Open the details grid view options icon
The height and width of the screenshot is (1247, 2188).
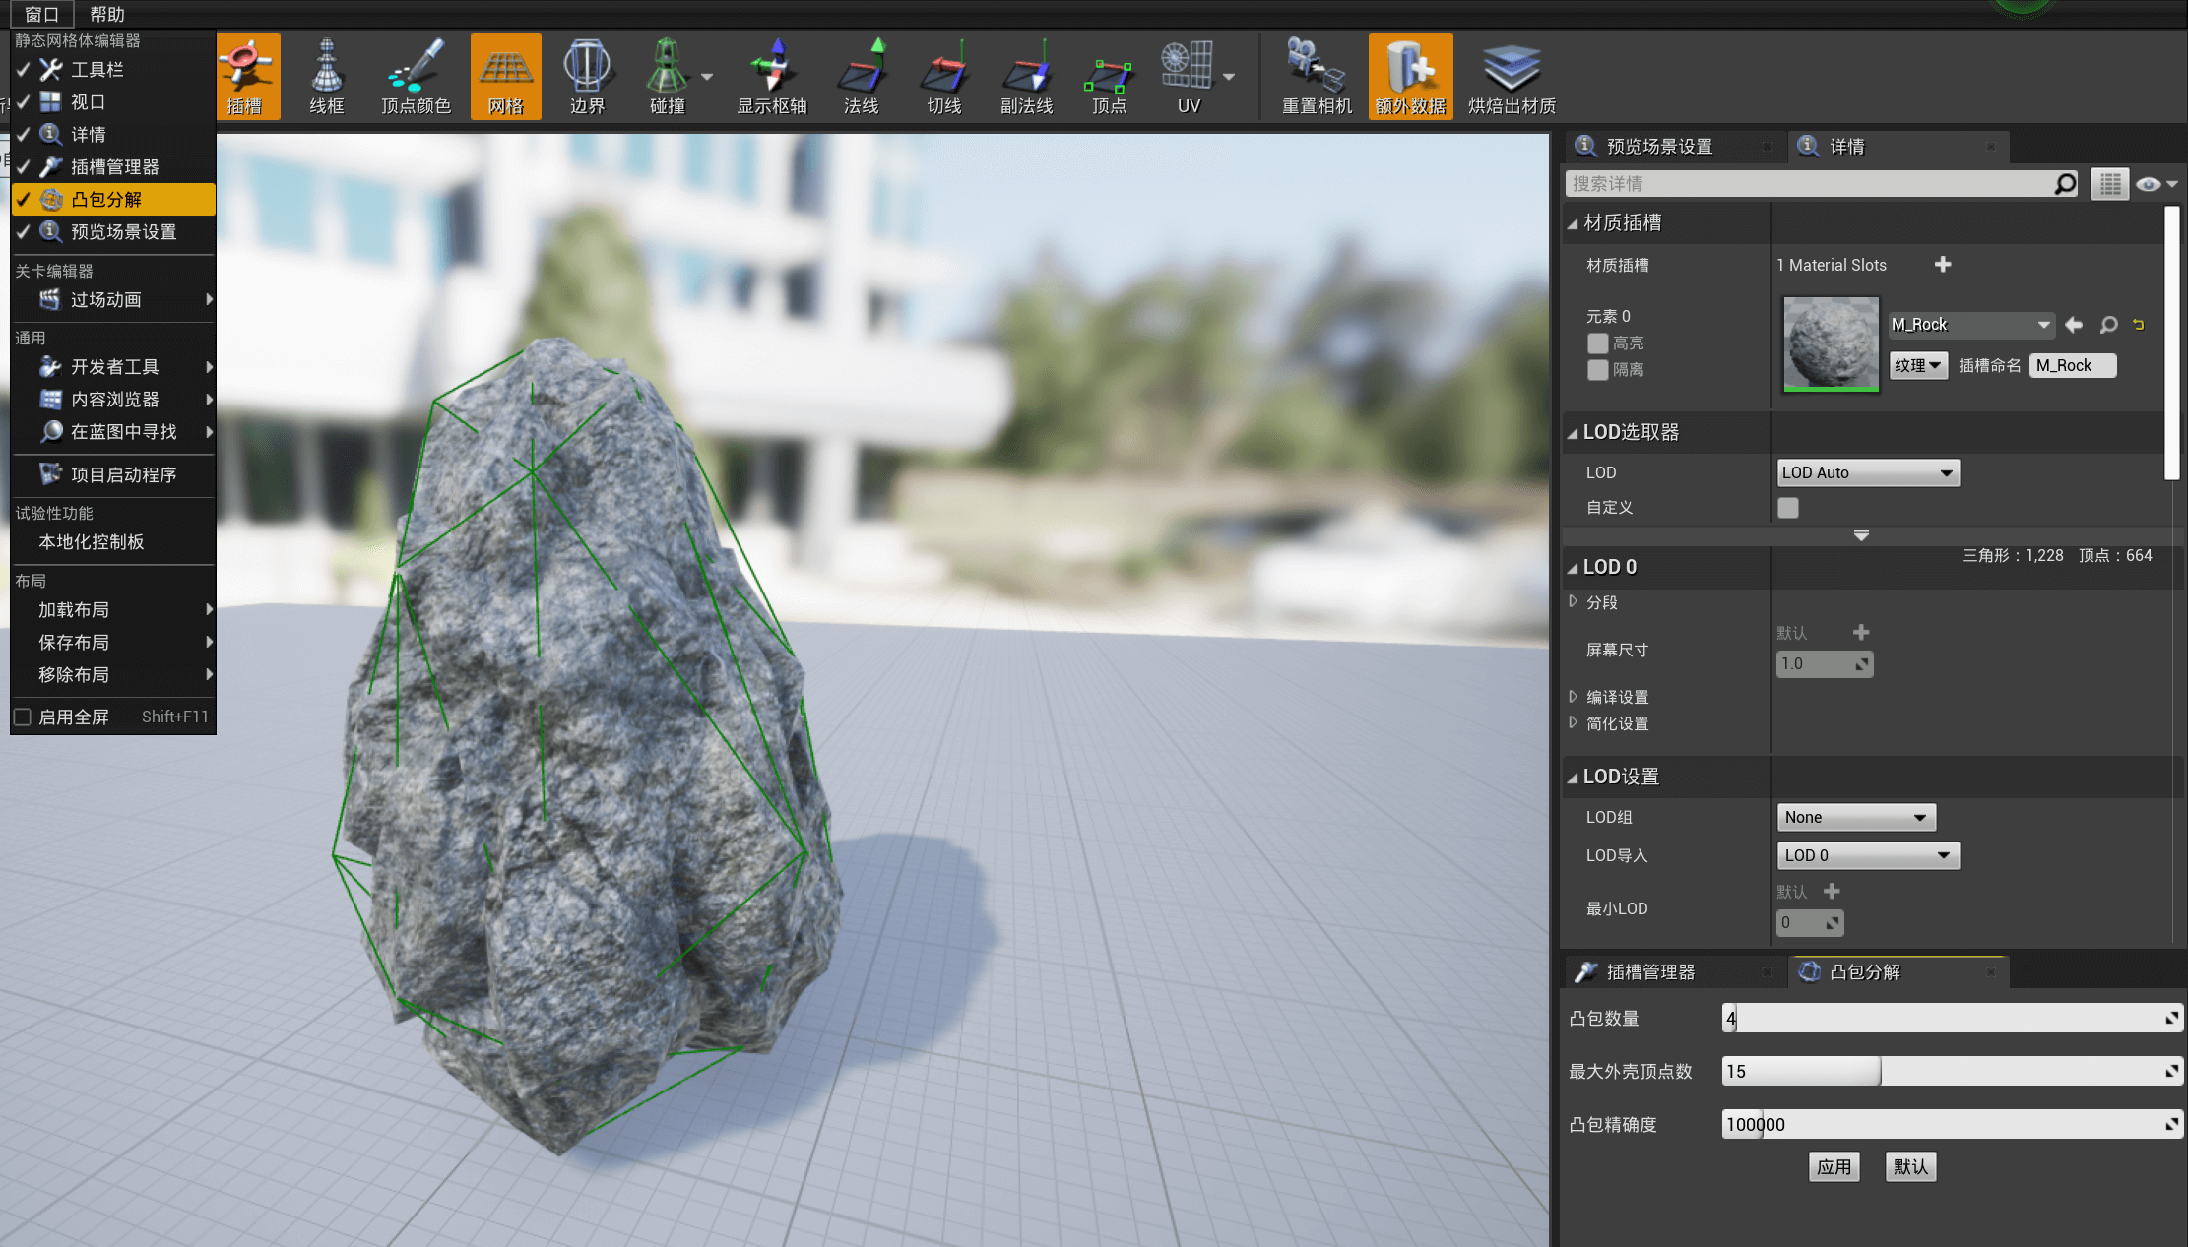coord(2109,184)
